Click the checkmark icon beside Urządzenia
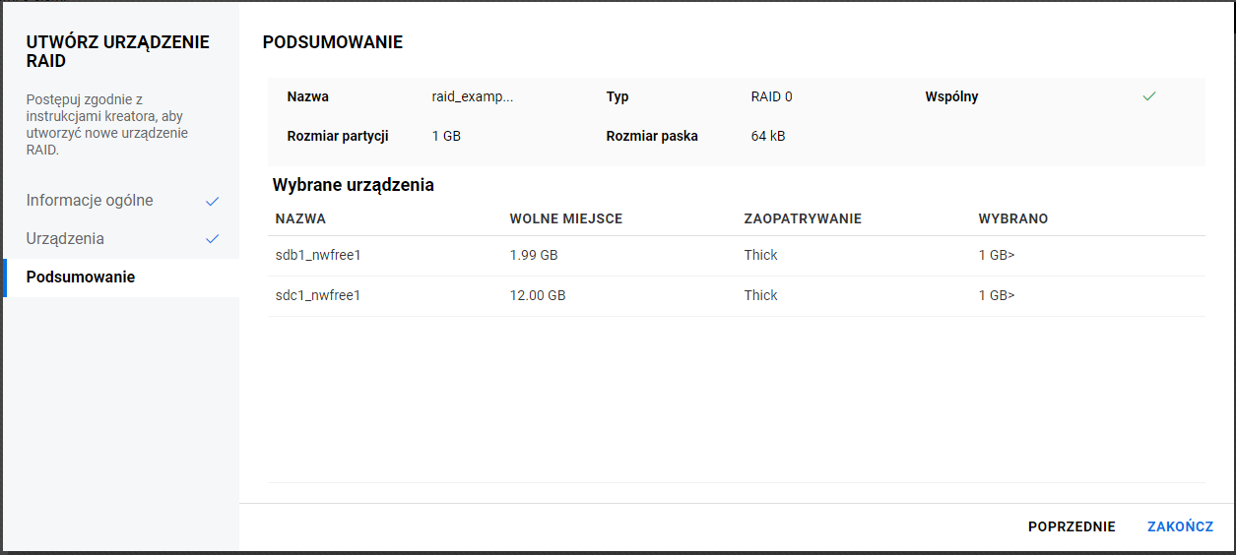The width and height of the screenshot is (1236, 555). (212, 239)
